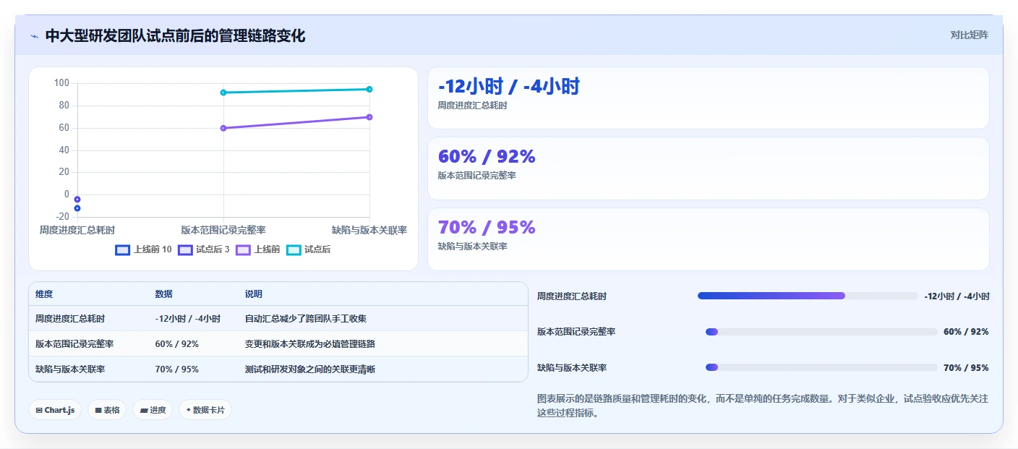Click the 版本范围记录完整率 progress bar
The image size is (1018, 449).
pyautogui.click(x=821, y=332)
